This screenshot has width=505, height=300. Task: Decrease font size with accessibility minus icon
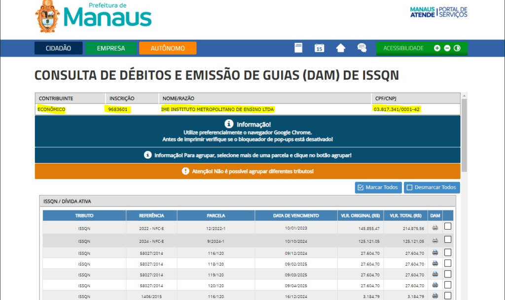point(447,48)
